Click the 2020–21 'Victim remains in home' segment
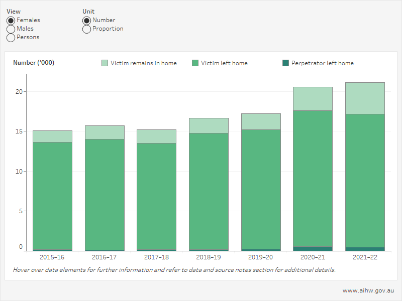 pos(313,99)
